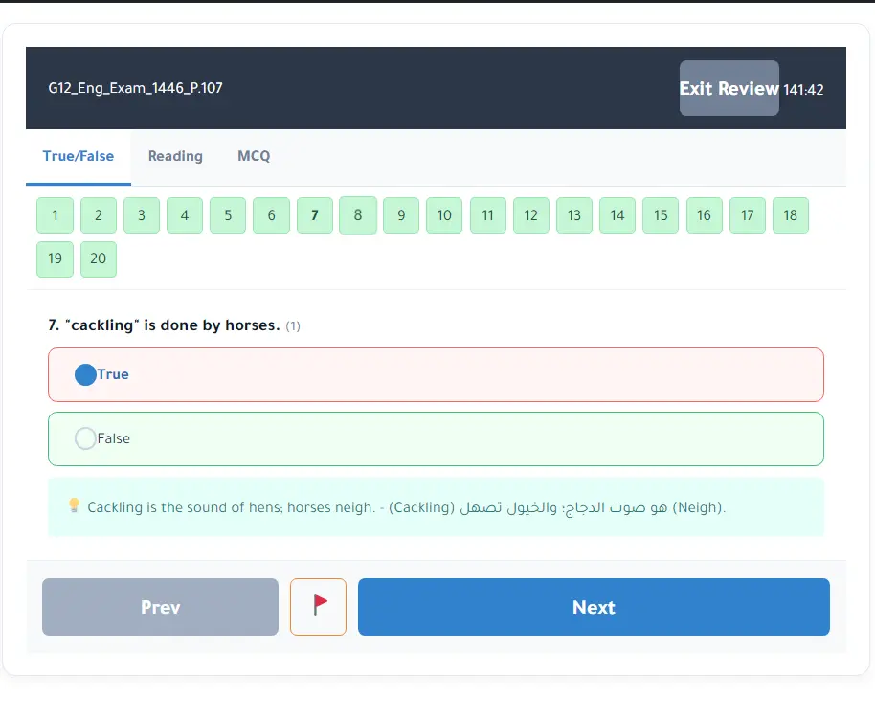
Task: Open question 13 in the navigator
Action: pyautogui.click(x=574, y=215)
